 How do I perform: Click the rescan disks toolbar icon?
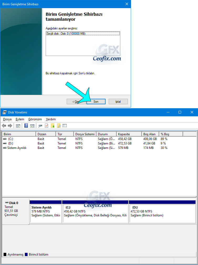40,126
